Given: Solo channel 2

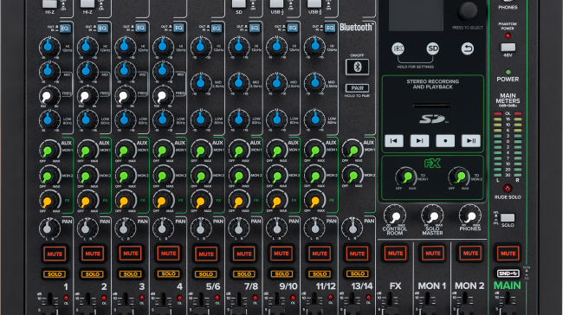Looking at the screenshot, I should 93,274.
